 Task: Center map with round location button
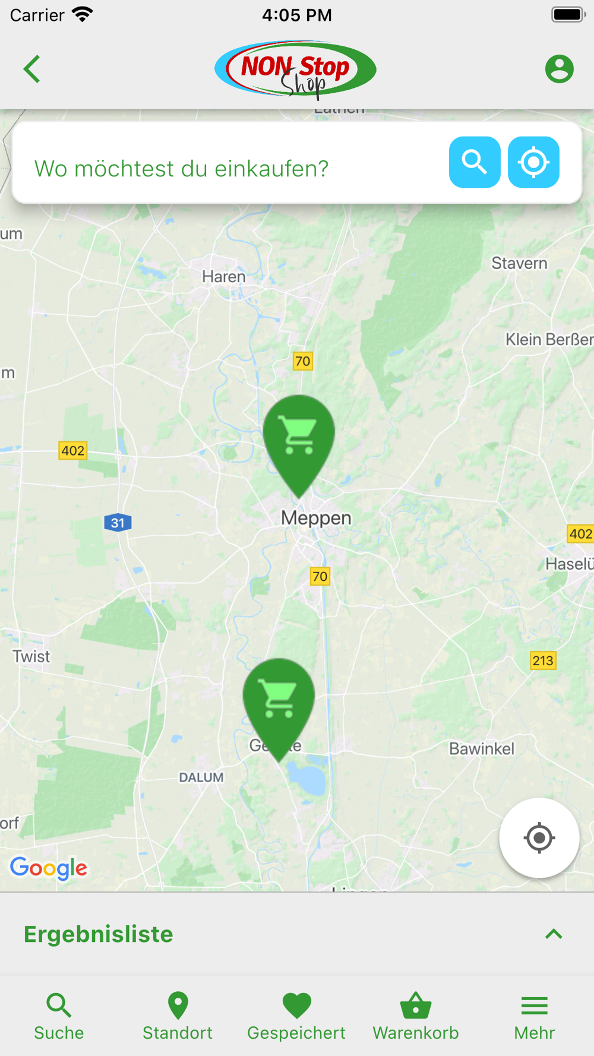click(539, 837)
